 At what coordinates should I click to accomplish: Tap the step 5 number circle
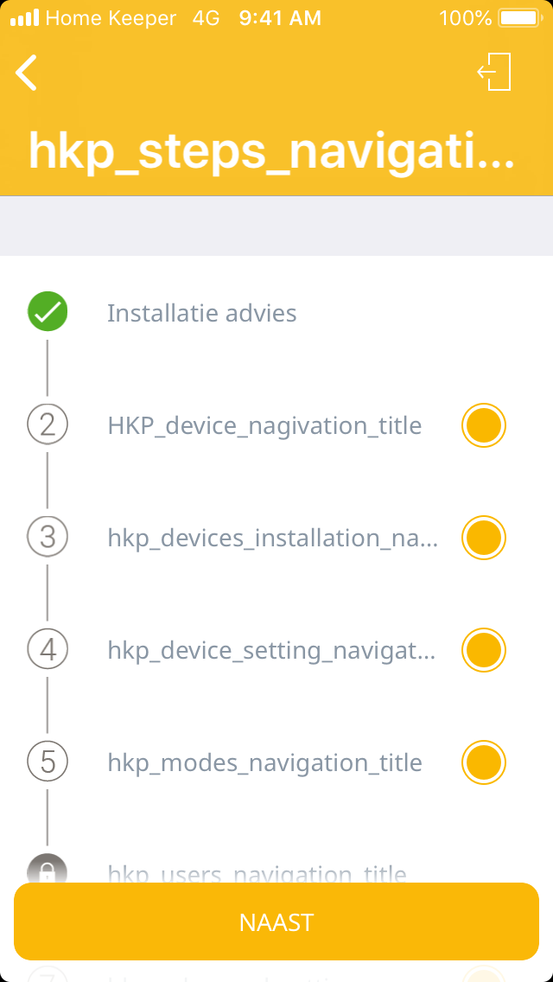click(48, 762)
